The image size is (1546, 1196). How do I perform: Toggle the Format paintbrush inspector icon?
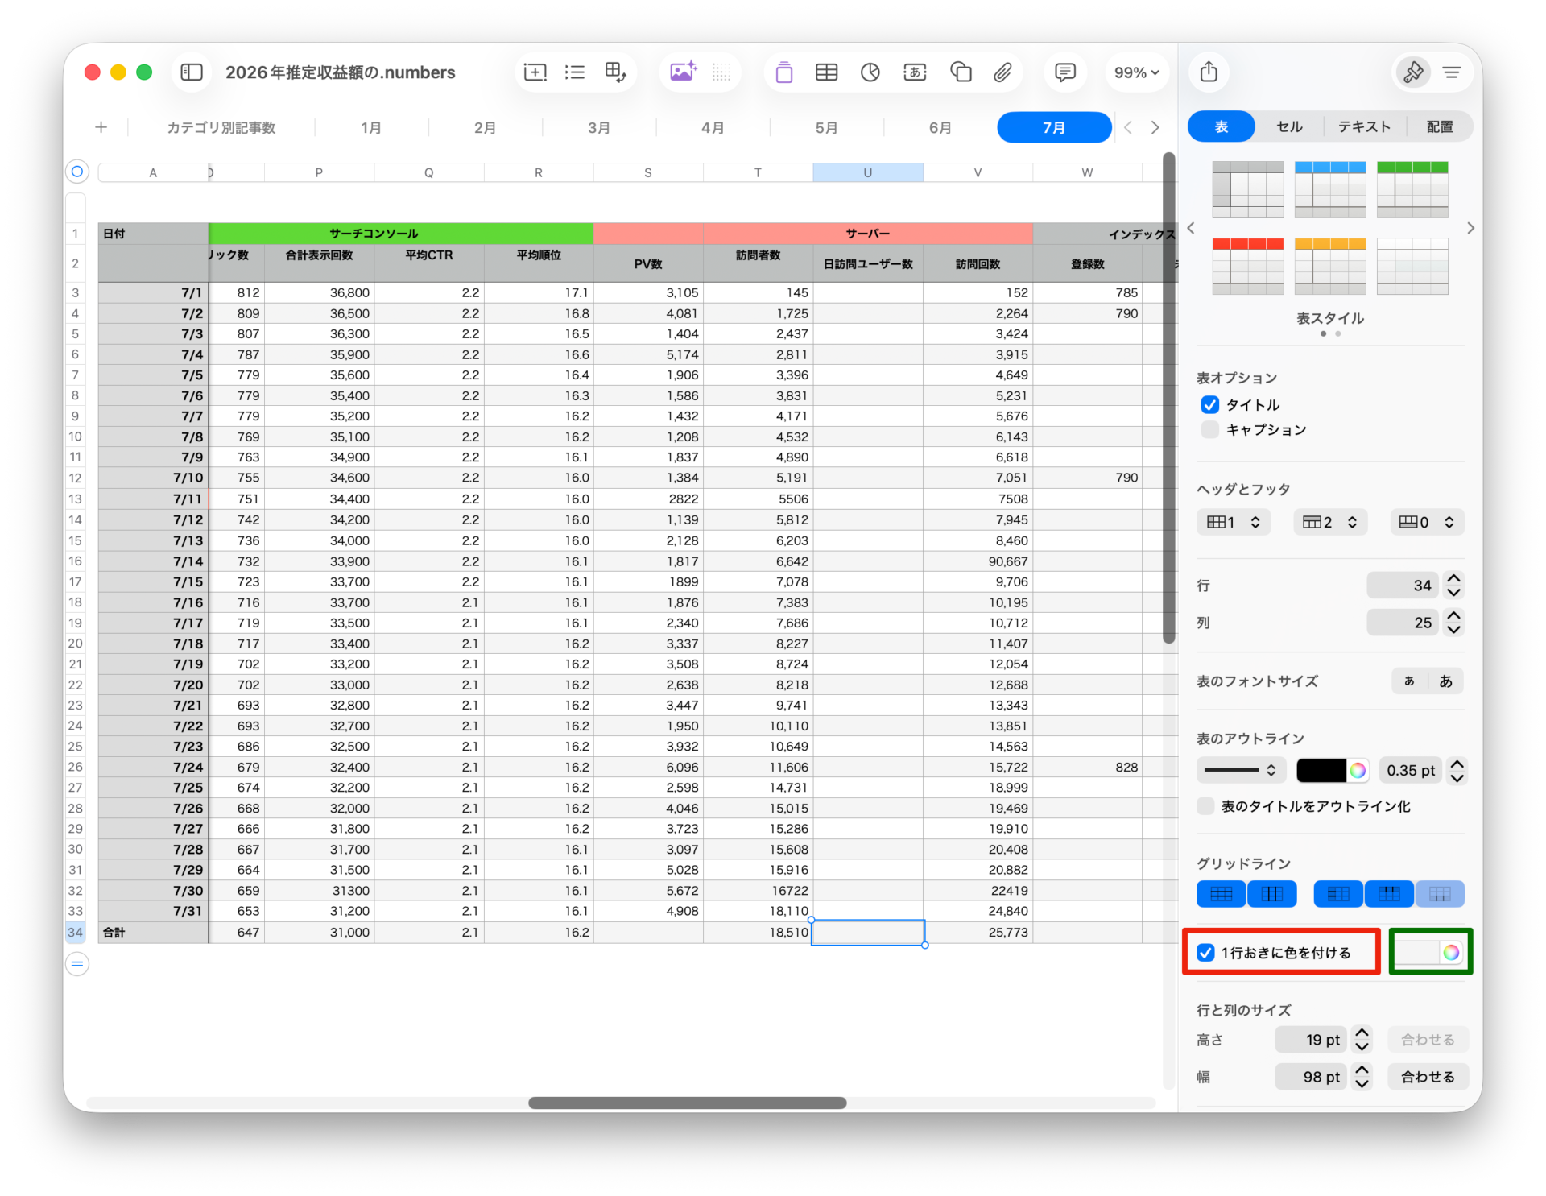(x=1413, y=72)
